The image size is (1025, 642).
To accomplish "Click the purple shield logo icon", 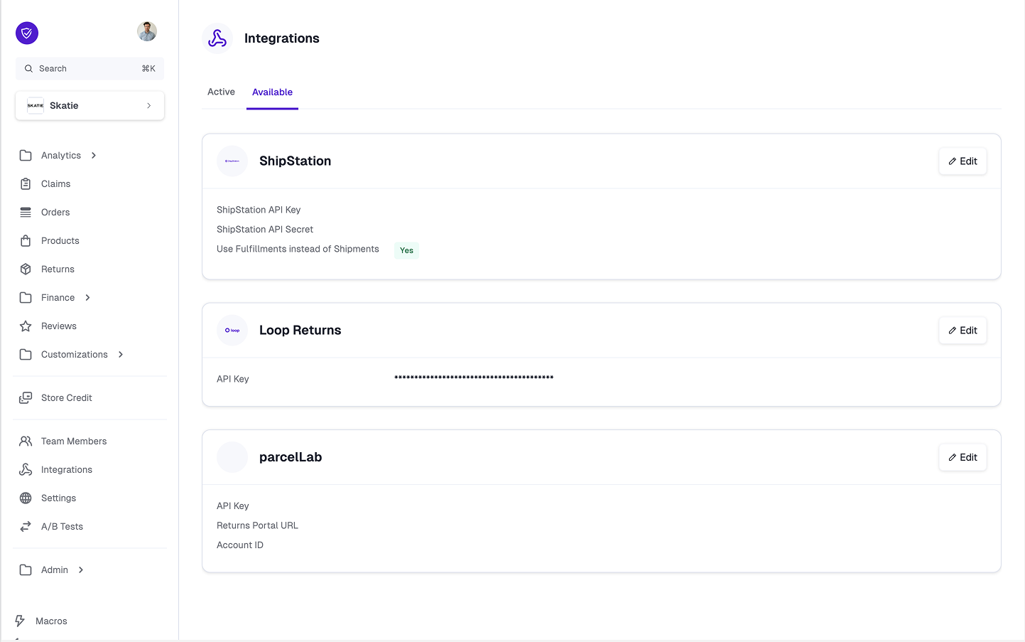I will tap(27, 33).
